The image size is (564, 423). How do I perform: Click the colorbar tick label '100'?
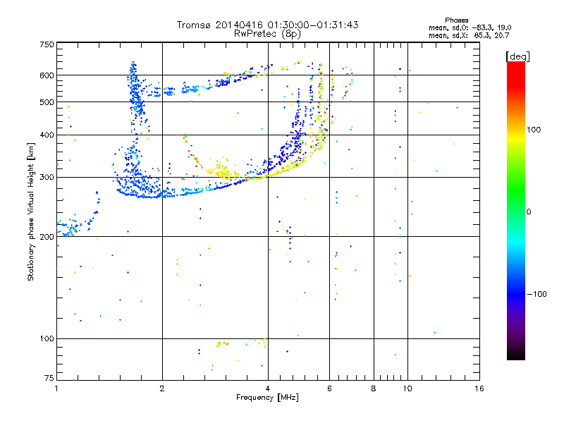point(534,130)
